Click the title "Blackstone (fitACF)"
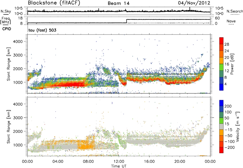This screenshot has height=168, width=243. [54, 3]
